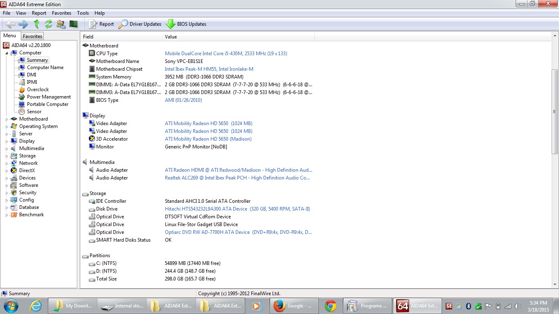Image resolution: width=559 pixels, height=314 pixels.
Task: Select Portable Computer tree item
Action: (47, 104)
